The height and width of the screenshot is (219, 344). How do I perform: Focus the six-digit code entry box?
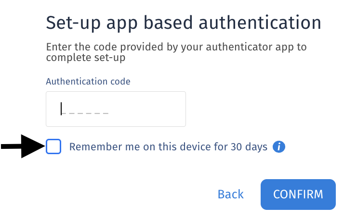(x=116, y=109)
